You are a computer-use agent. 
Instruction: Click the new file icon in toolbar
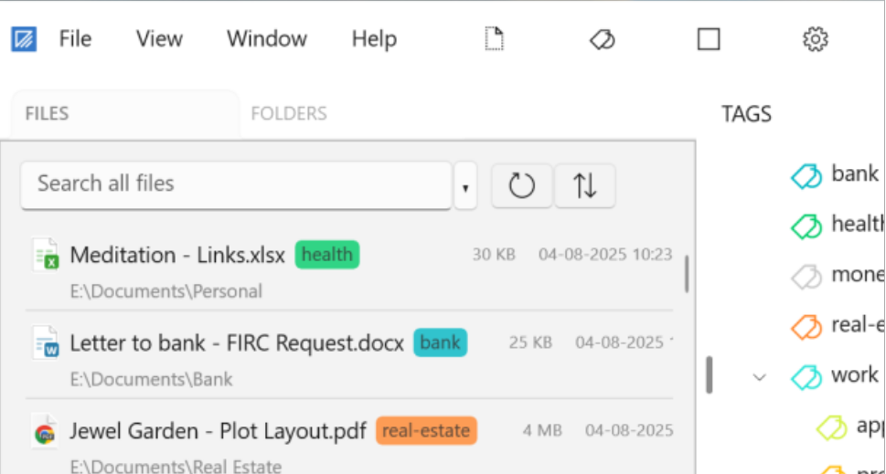coord(495,39)
